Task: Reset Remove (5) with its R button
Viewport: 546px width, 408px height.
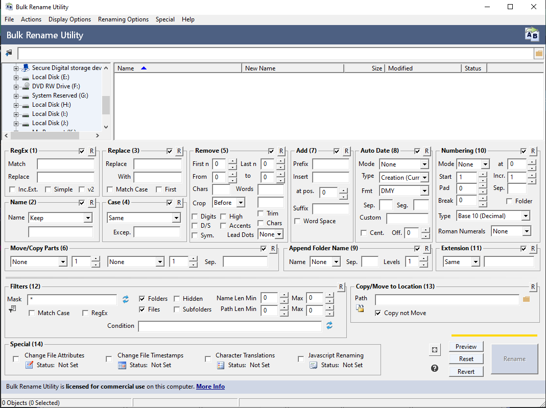Action: coord(281,151)
